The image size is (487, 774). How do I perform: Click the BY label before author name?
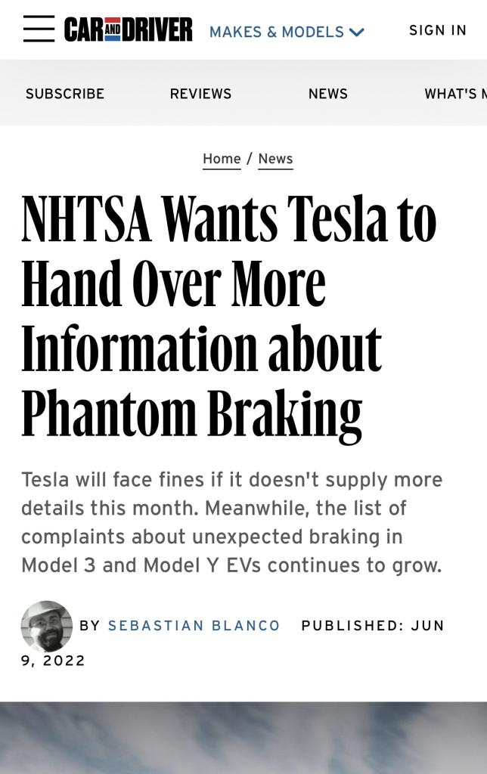(90, 625)
